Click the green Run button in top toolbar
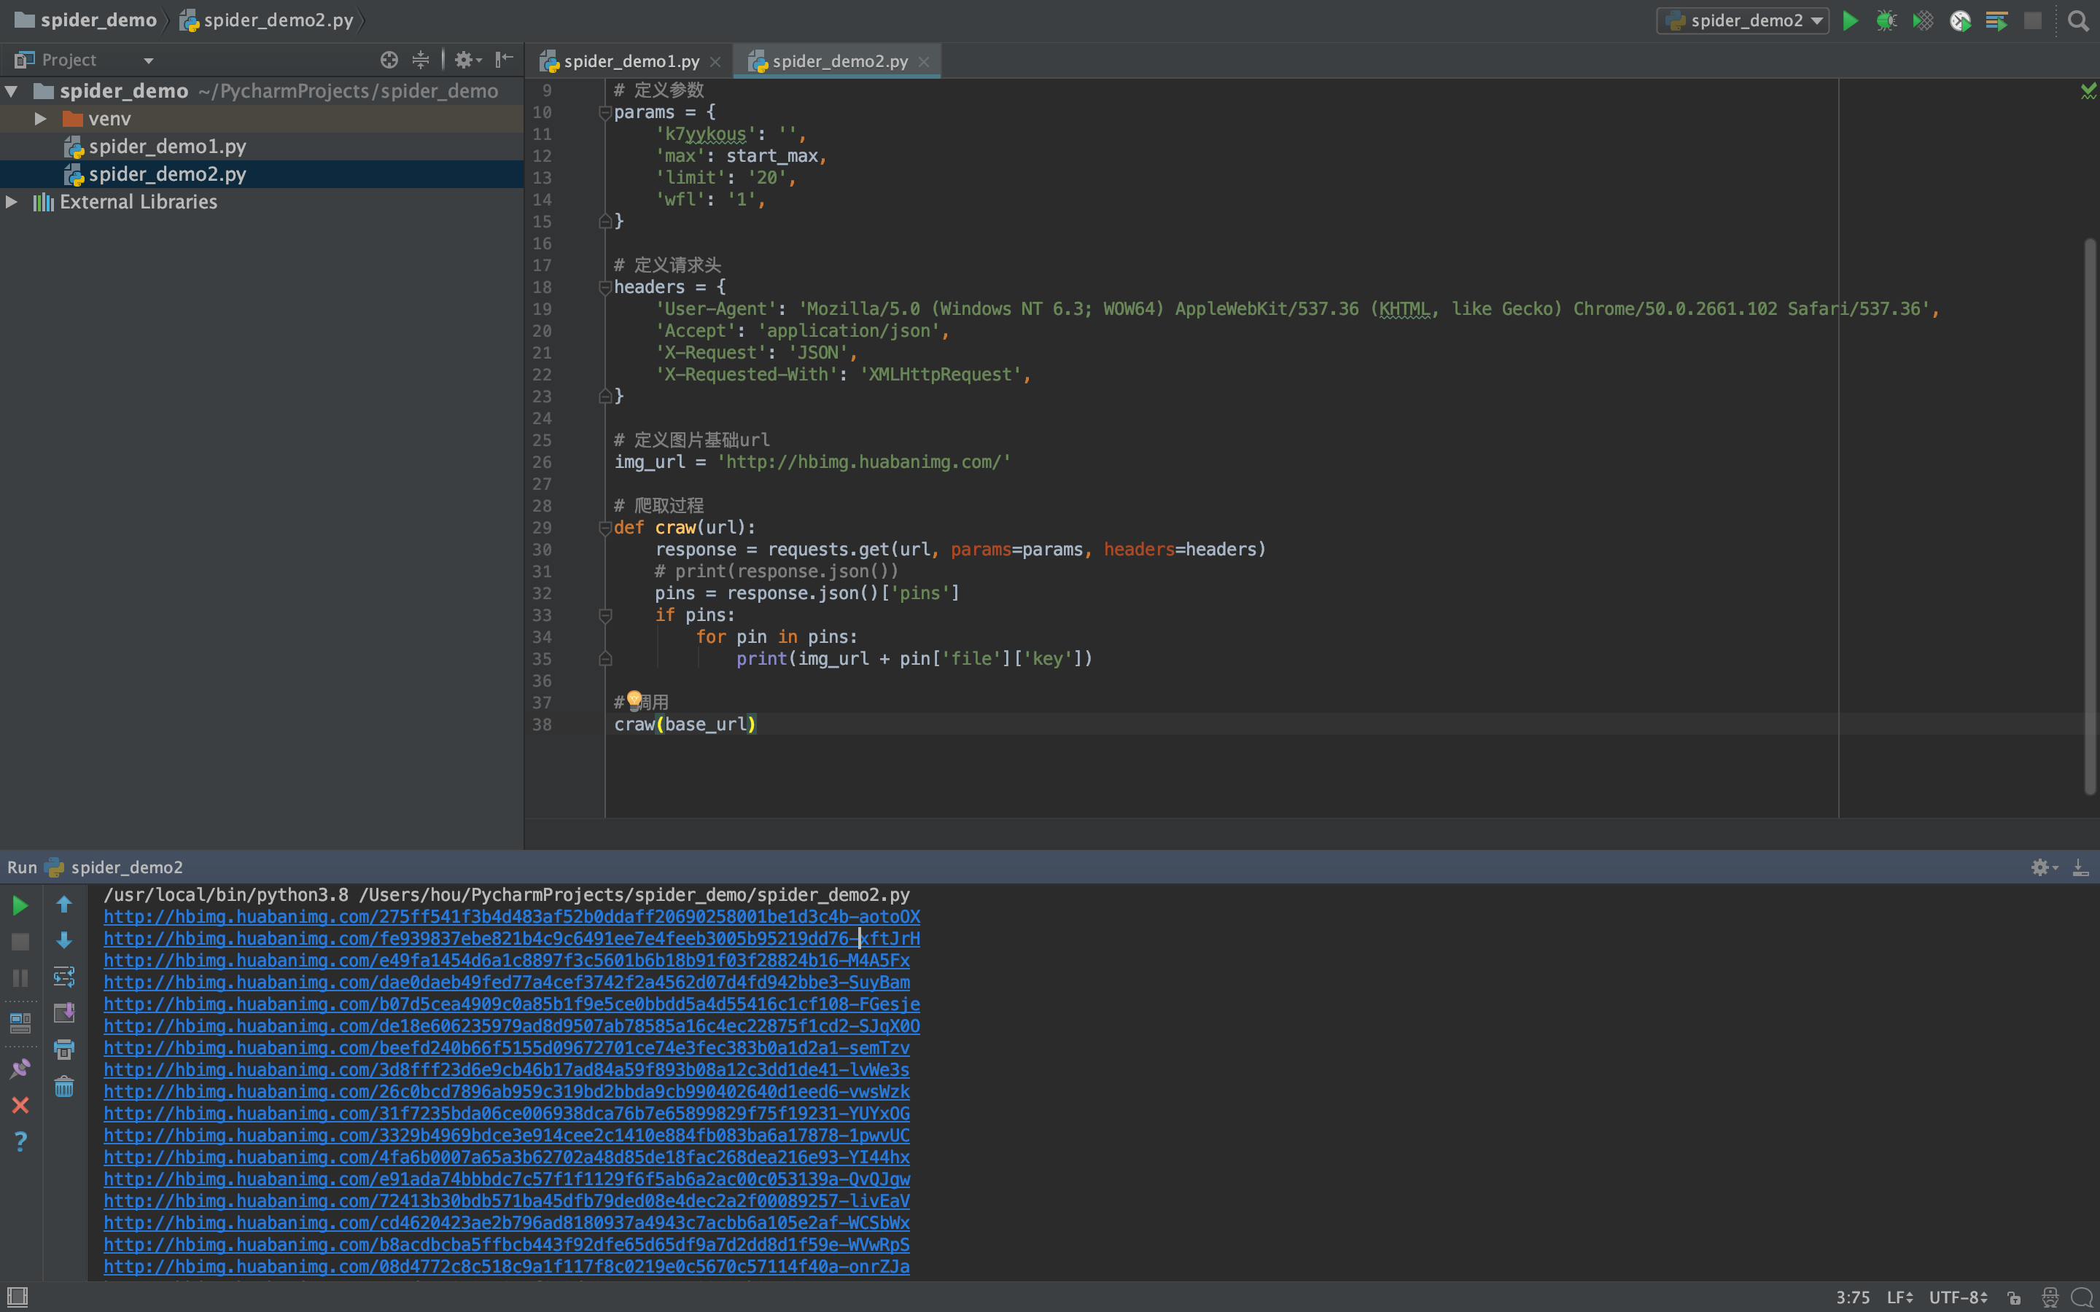This screenshot has height=1312, width=2100. click(1850, 21)
